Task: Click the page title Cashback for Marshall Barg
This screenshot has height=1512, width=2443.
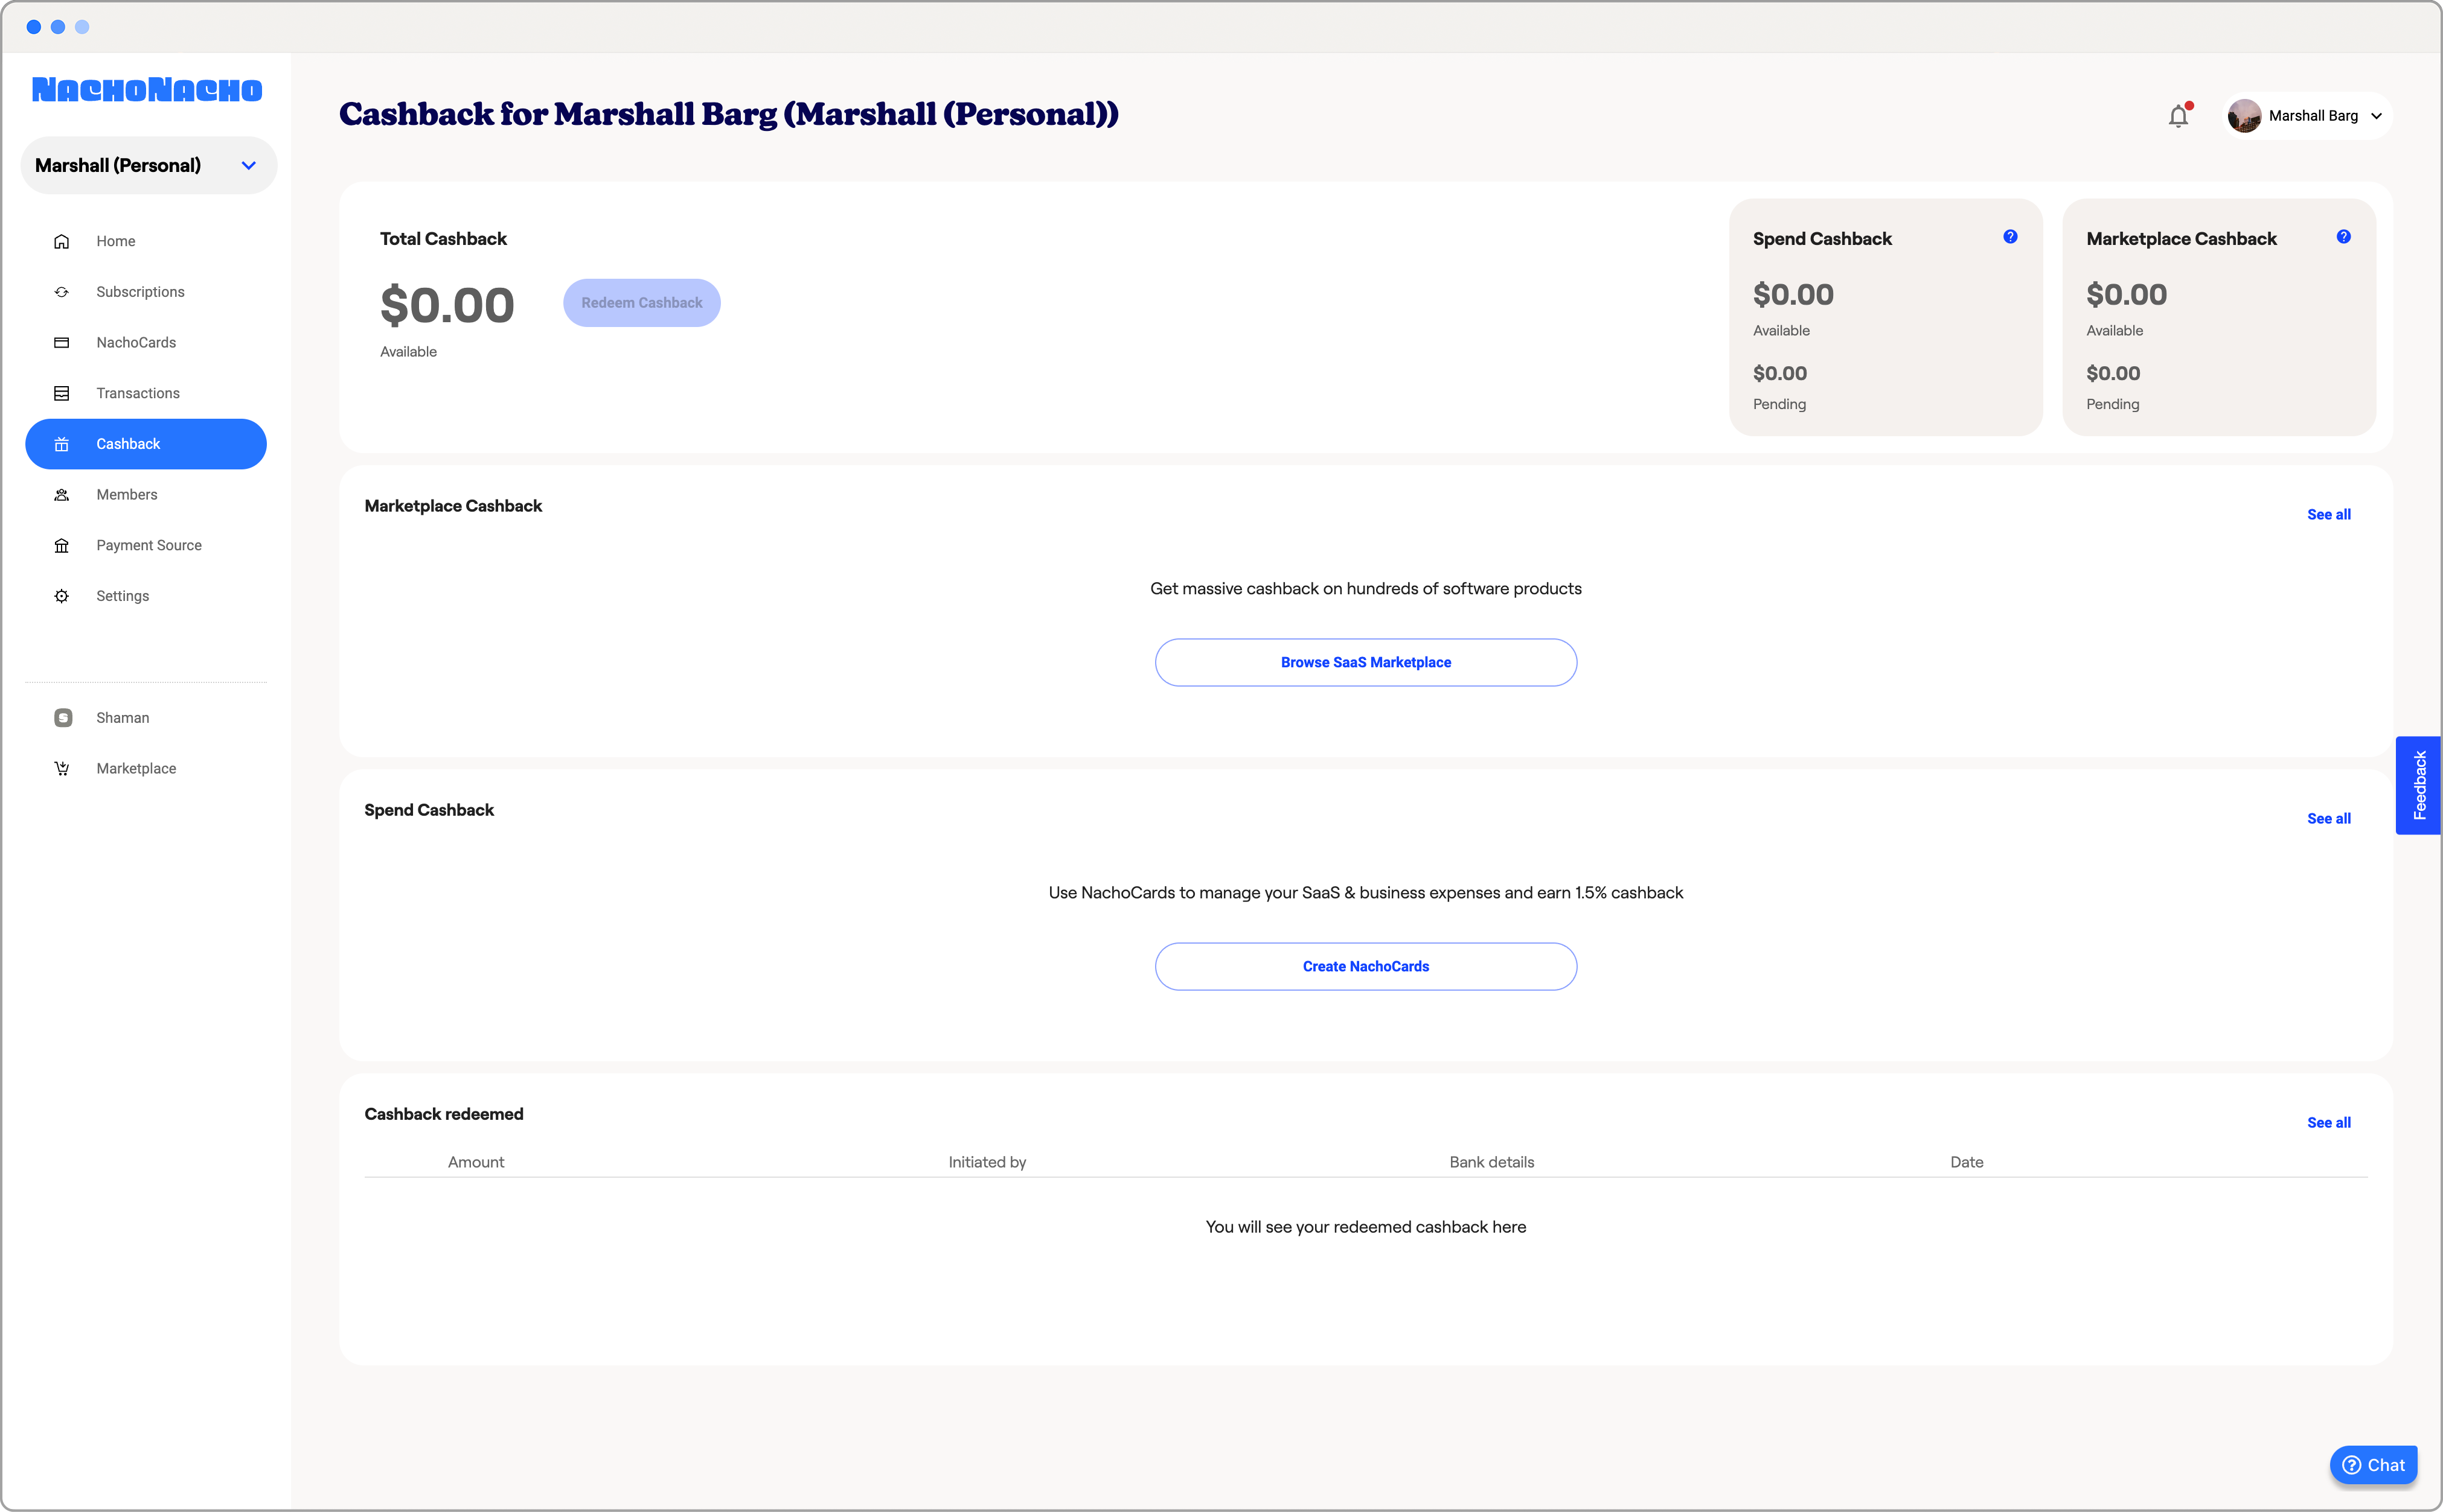Action: tap(729, 114)
